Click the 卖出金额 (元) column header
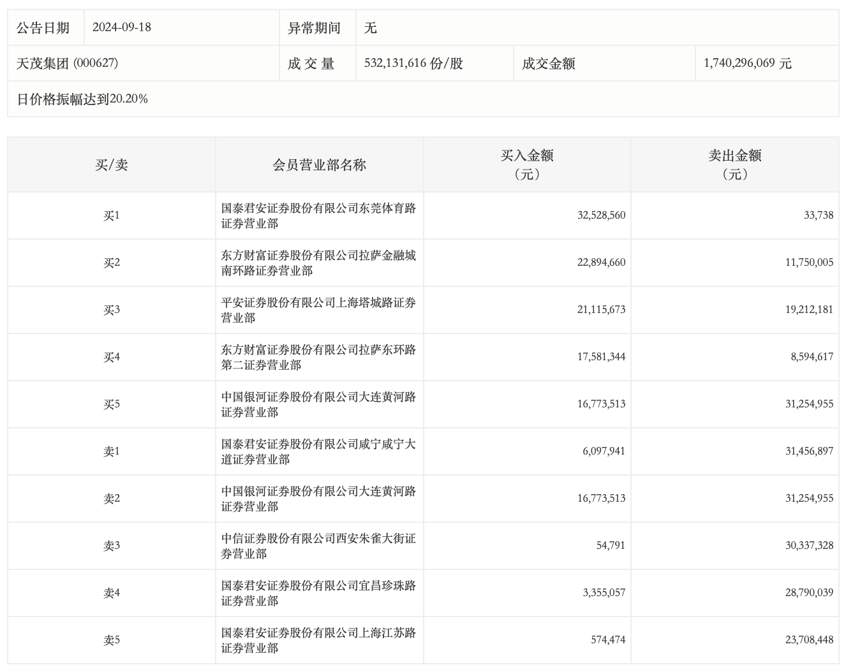The width and height of the screenshot is (846, 672). coord(734,164)
